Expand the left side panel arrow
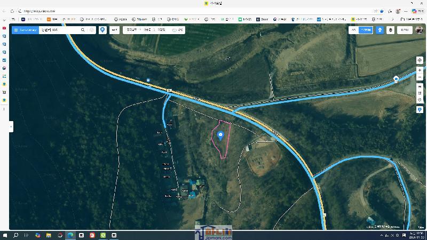The height and width of the screenshot is (240, 427). click(11, 126)
